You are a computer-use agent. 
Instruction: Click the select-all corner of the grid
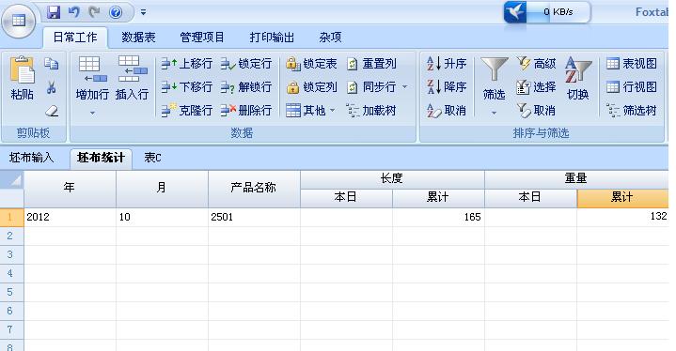point(11,180)
